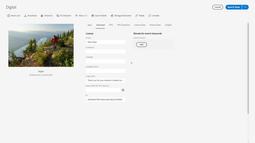This screenshot has width=255, height=143.
Task: Add asset To Collection
Action: click(64, 16)
